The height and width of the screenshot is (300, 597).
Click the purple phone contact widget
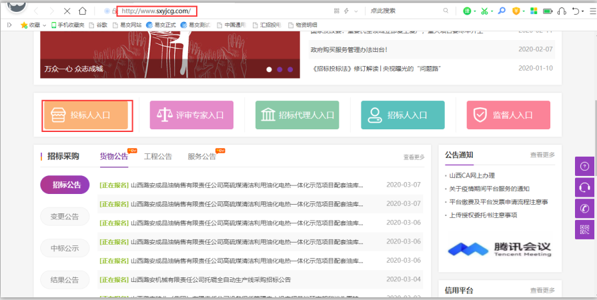click(x=584, y=208)
